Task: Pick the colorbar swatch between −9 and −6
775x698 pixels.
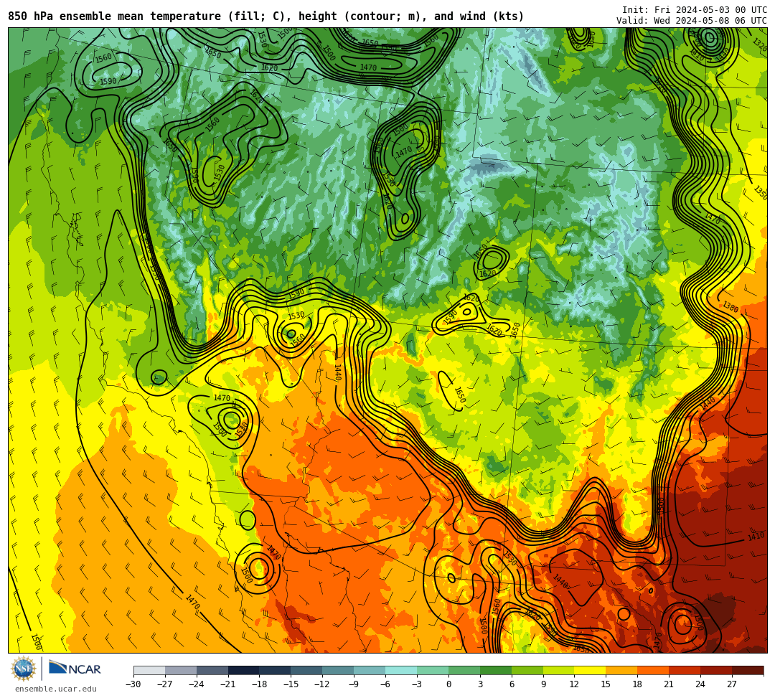Action: (x=370, y=670)
